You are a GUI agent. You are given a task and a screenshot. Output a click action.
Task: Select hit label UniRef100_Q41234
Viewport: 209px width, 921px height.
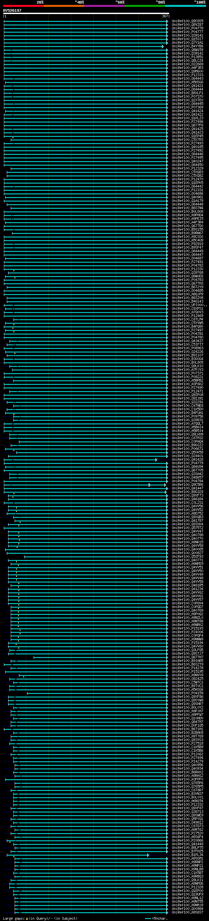[187, 589]
